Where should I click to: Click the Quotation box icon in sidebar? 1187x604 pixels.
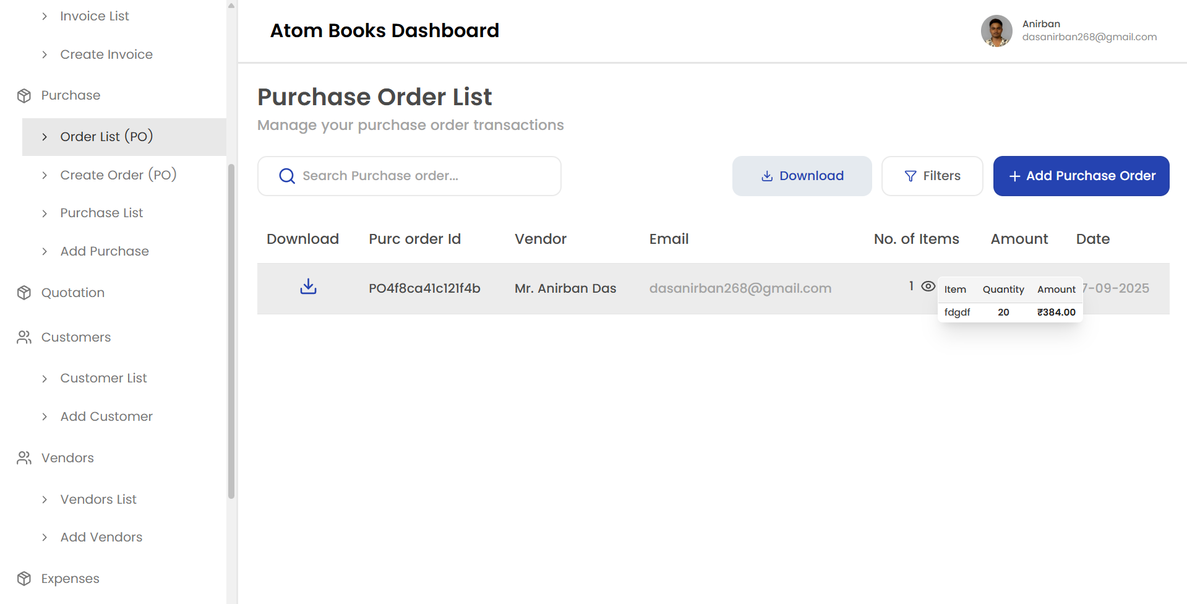(24, 293)
